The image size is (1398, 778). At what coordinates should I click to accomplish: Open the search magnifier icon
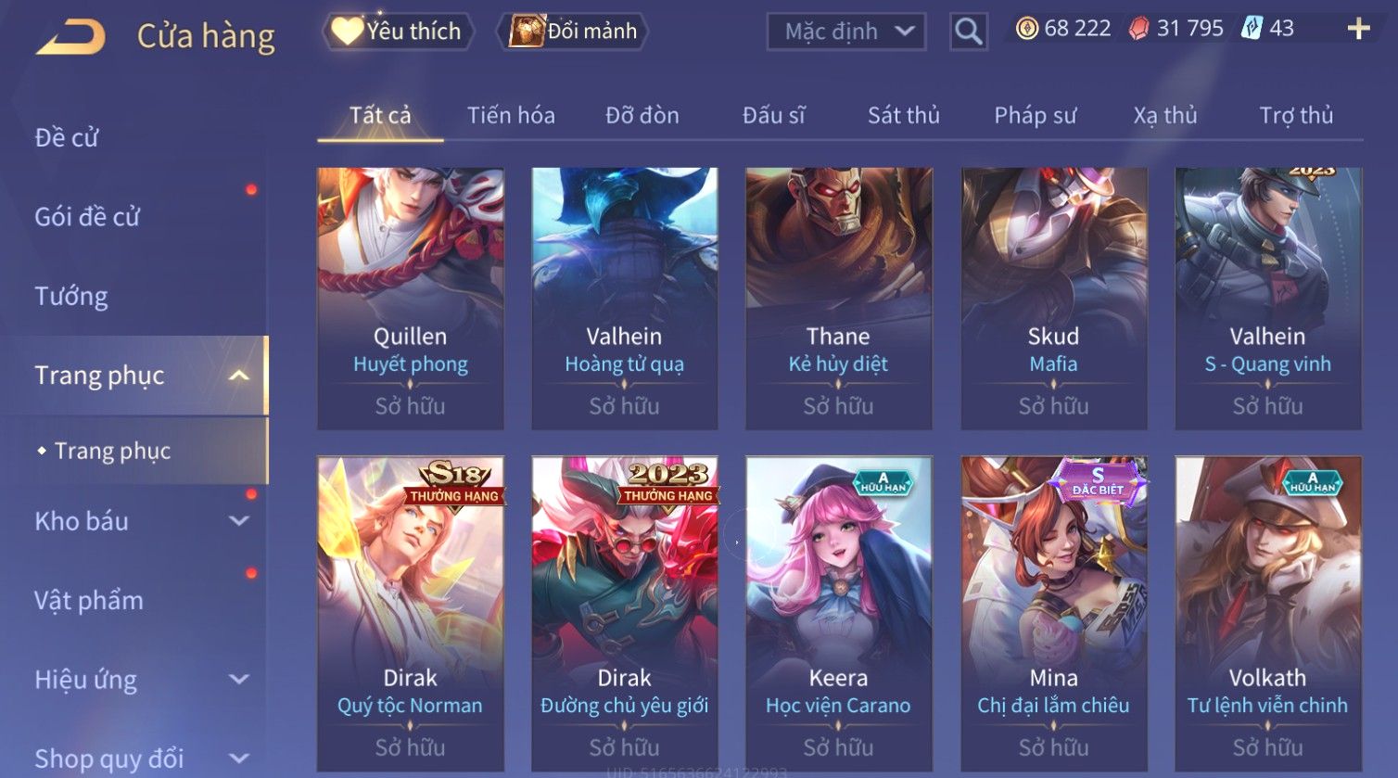click(968, 32)
